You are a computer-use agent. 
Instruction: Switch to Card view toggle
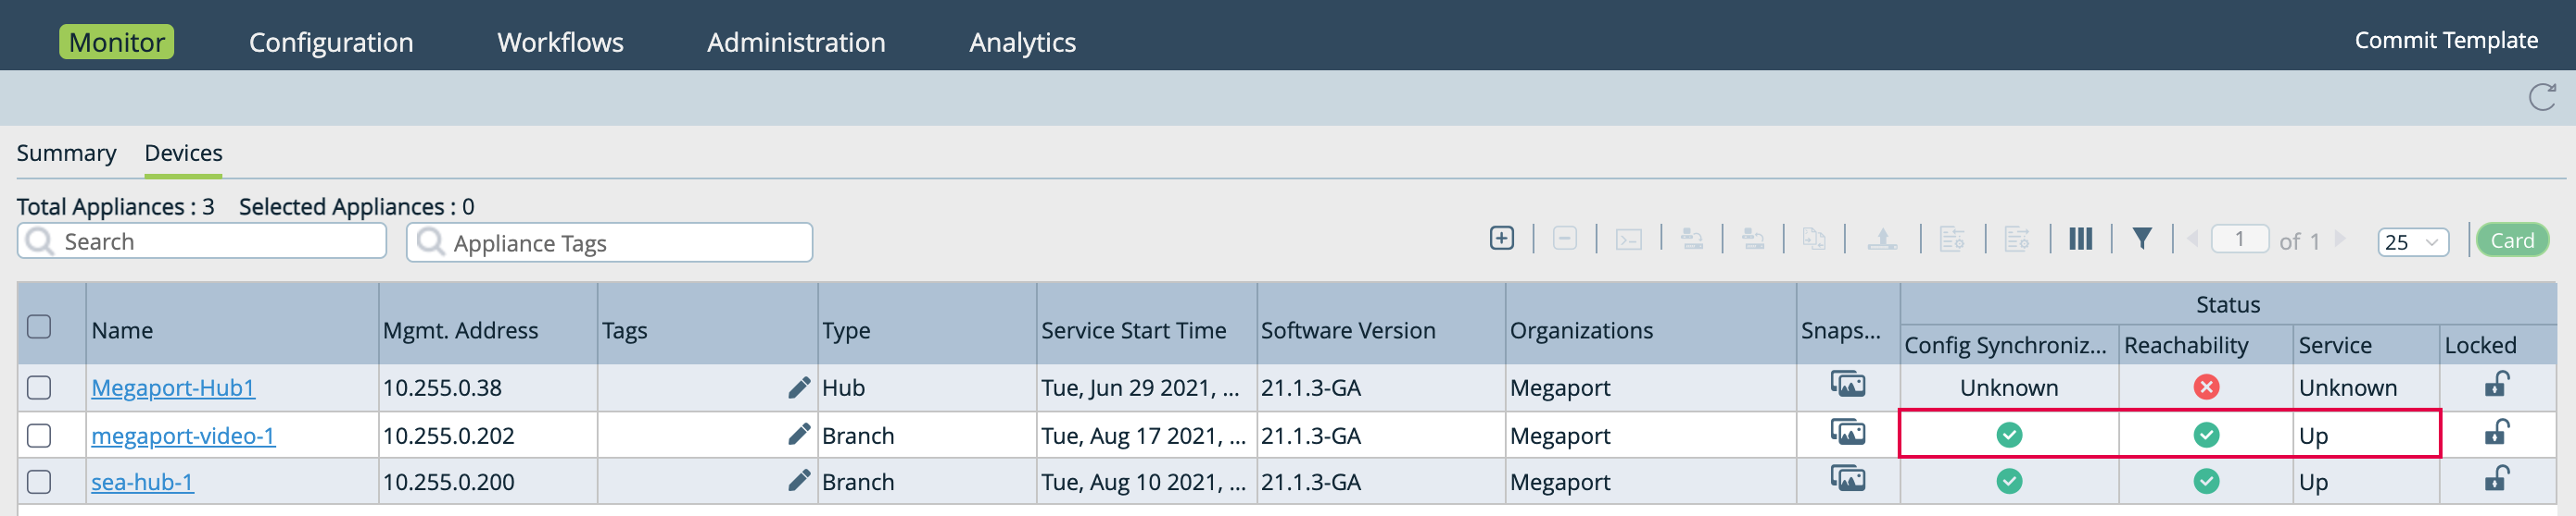2511,240
